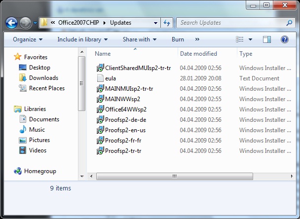This screenshot has height=219, width=300.
Task: Toggle the preview pane icon
Action: tap(267, 39)
